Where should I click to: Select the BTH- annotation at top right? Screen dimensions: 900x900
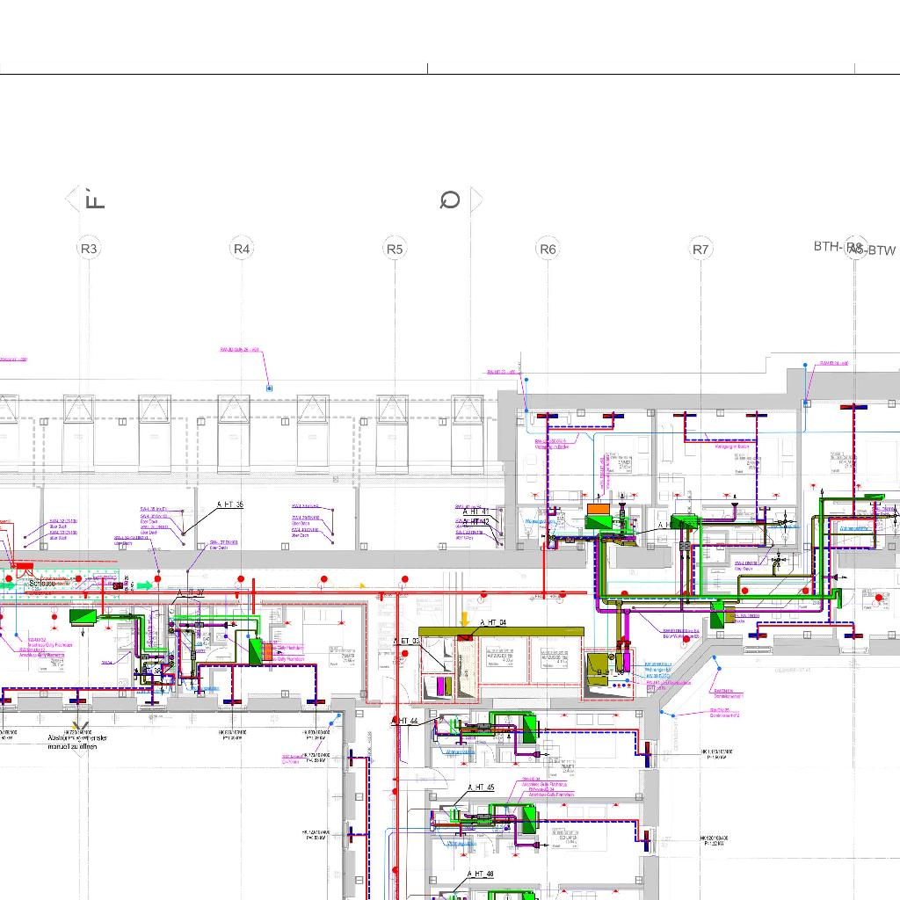point(828,247)
